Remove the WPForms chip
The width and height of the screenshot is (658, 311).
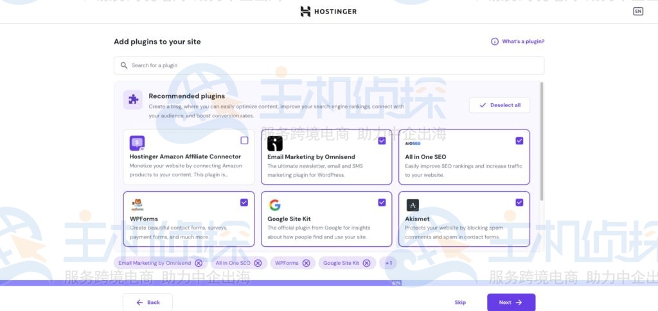307,263
